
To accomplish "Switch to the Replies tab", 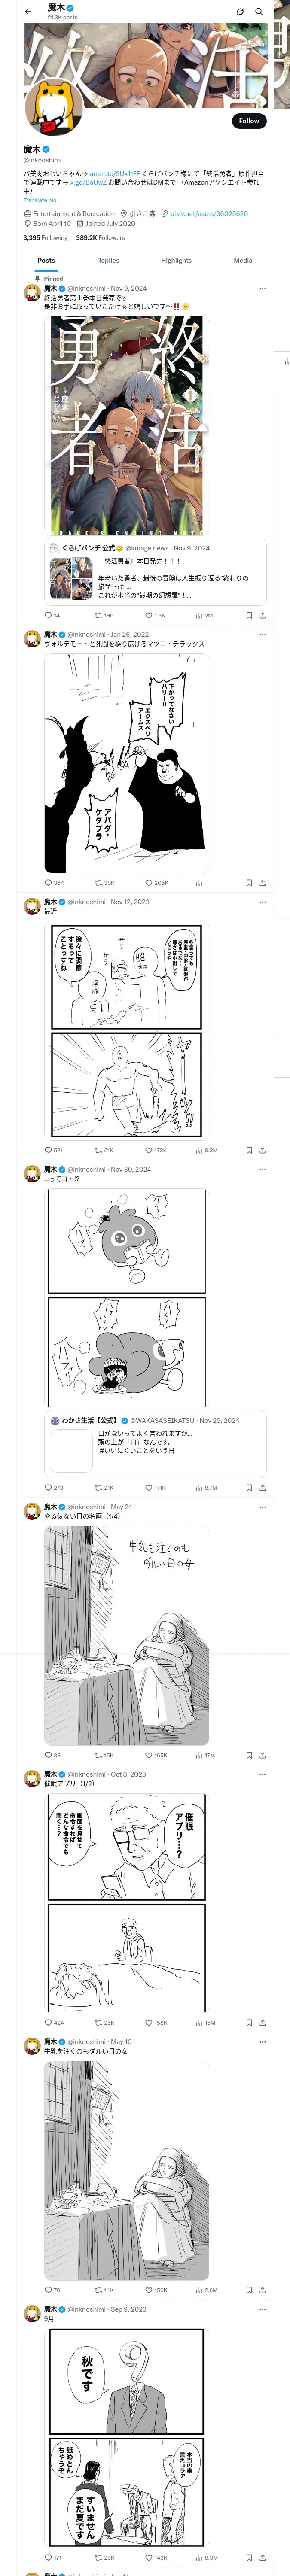I will (108, 260).
